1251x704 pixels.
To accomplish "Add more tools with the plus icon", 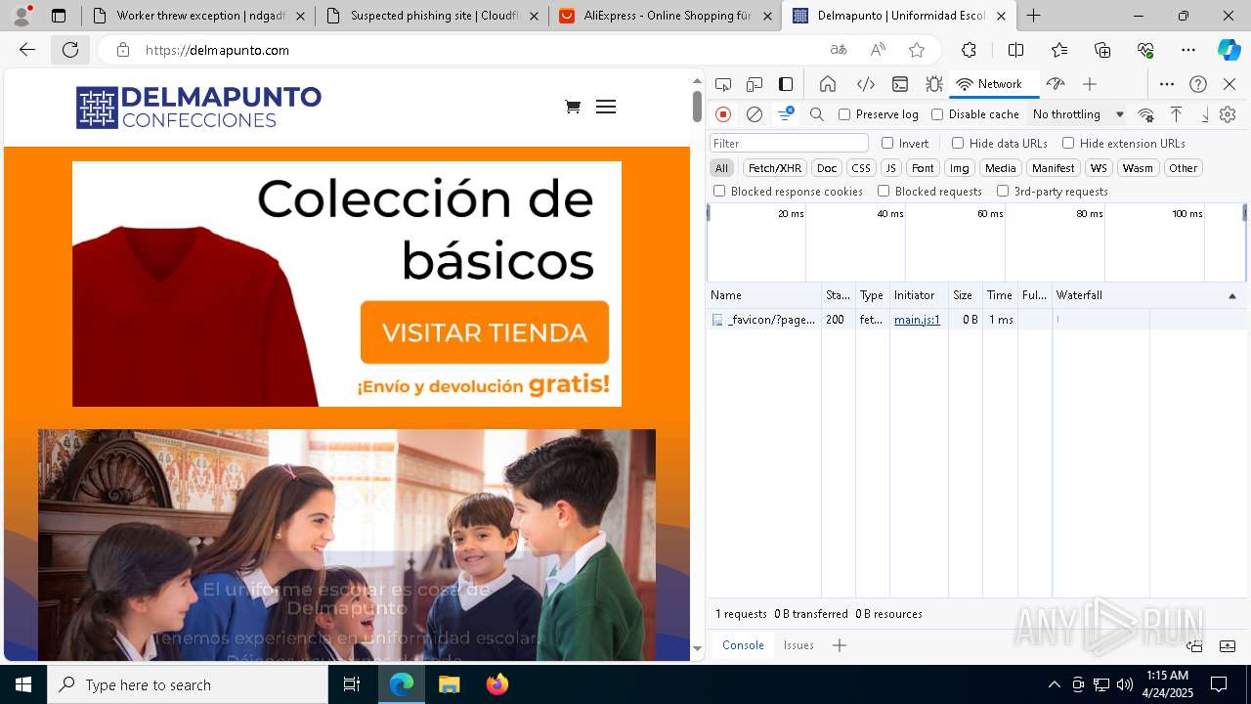I will click(x=1090, y=84).
